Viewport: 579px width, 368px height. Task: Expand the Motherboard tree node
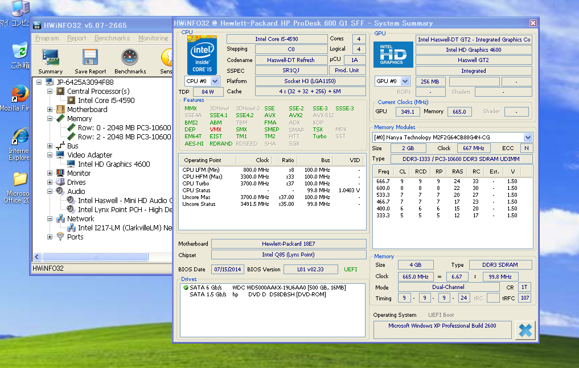coord(50,110)
